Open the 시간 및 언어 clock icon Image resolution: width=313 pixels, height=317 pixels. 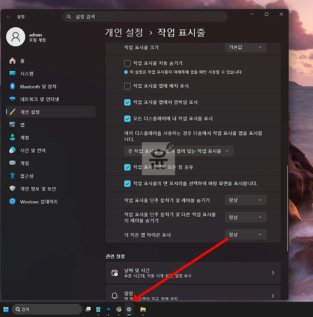[12, 150]
